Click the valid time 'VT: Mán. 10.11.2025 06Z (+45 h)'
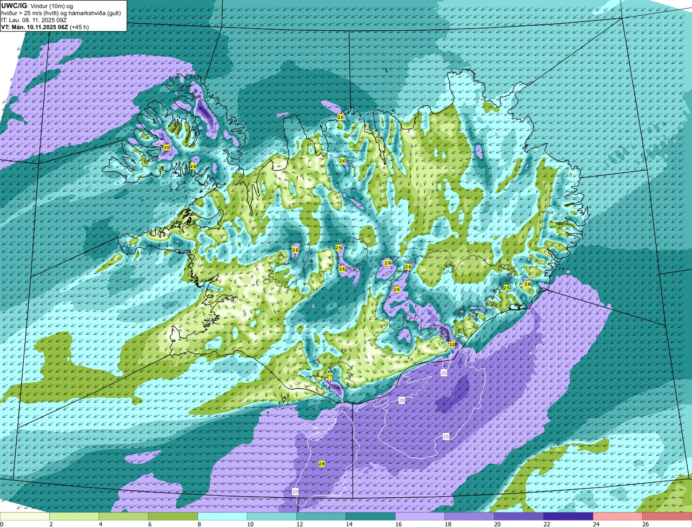 pyautogui.click(x=45, y=27)
